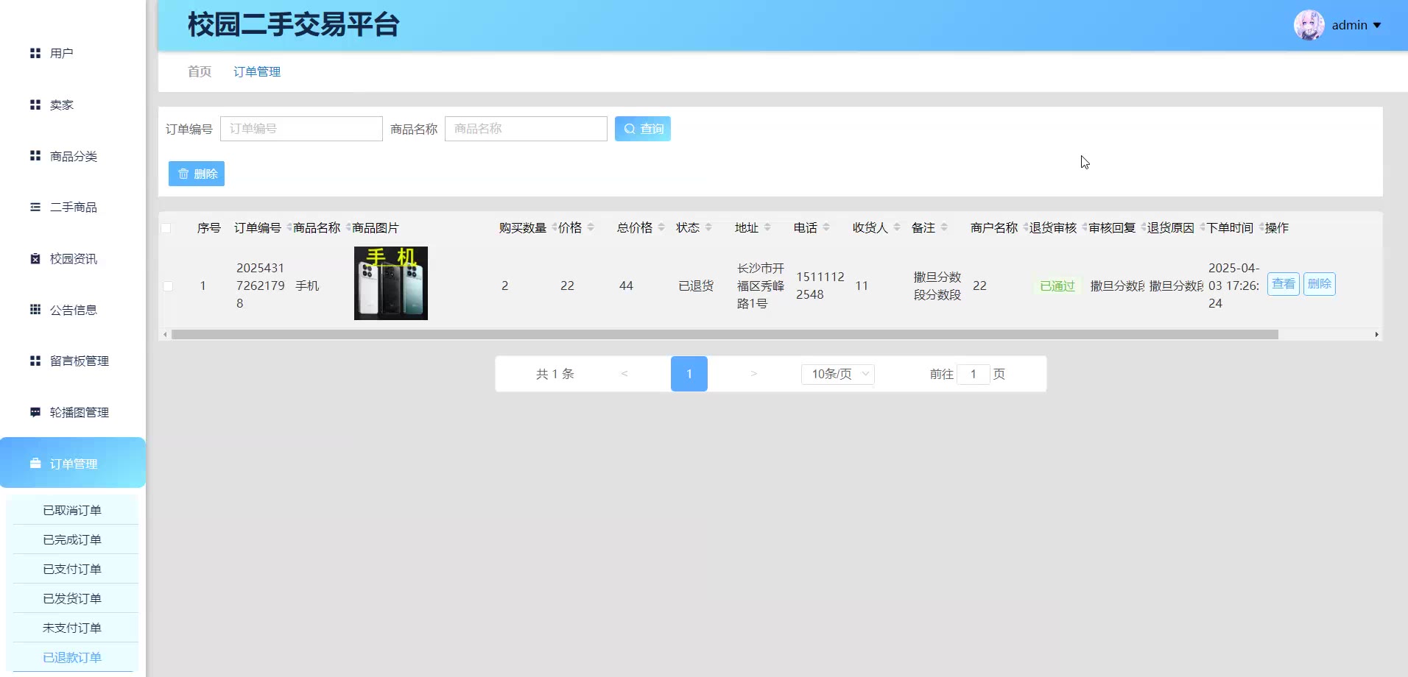Focus the 前往 page number field
This screenshot has width=1408, height=677.
point(974,374)
